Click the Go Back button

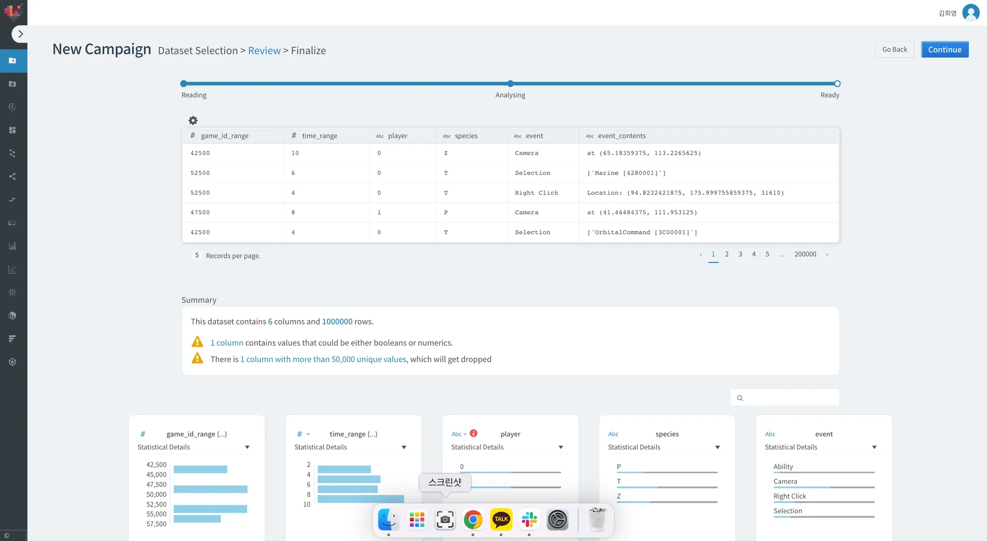pos(894,49)
